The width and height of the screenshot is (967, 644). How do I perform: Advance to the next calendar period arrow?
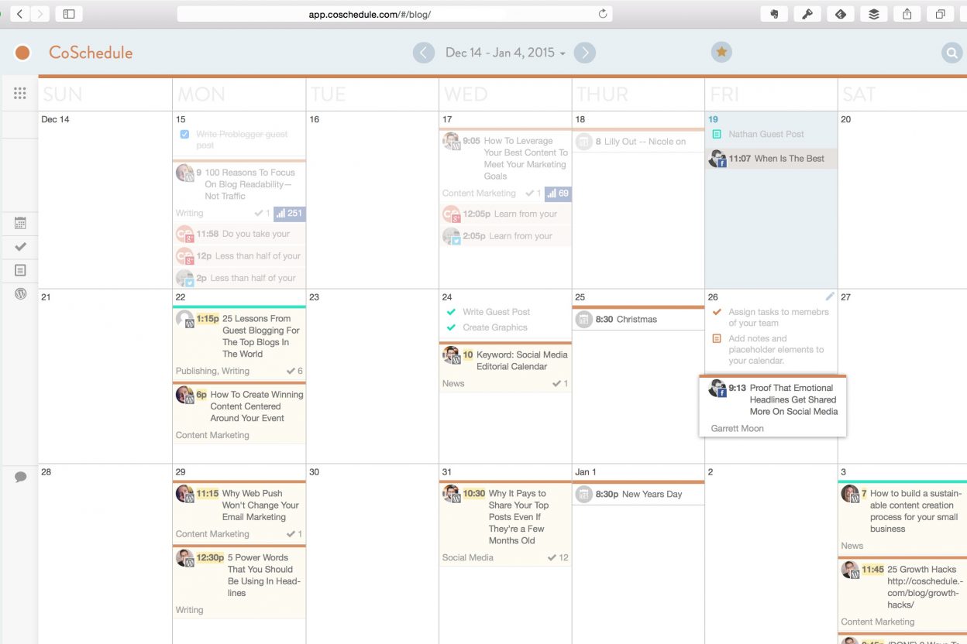click(x=585, y=53)
